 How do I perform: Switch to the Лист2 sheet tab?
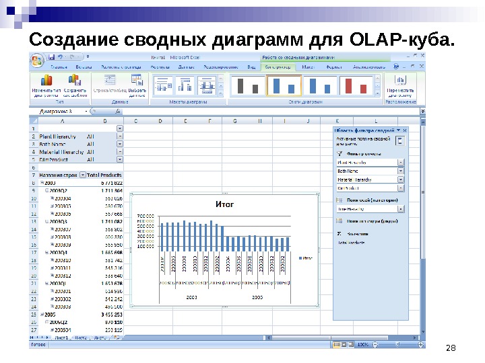coord(80,337)
